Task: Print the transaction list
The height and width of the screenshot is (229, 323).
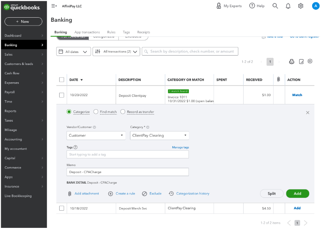Action: (292, 62)
